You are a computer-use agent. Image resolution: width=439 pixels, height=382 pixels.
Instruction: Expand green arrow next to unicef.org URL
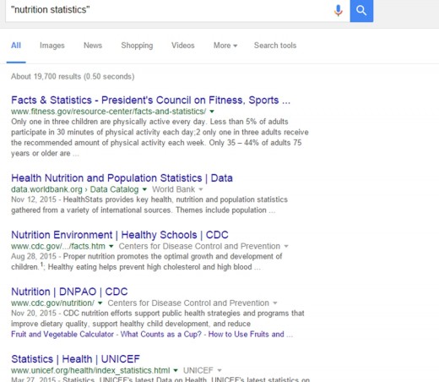click(x=176, y=370)
